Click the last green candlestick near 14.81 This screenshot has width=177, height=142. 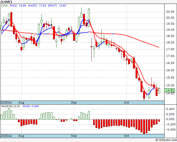pyautogui.click(x=159, y=91)
